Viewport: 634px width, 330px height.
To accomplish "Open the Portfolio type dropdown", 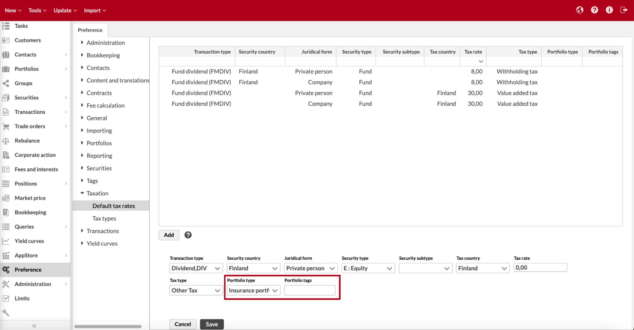I will click(x=253, y=290).
